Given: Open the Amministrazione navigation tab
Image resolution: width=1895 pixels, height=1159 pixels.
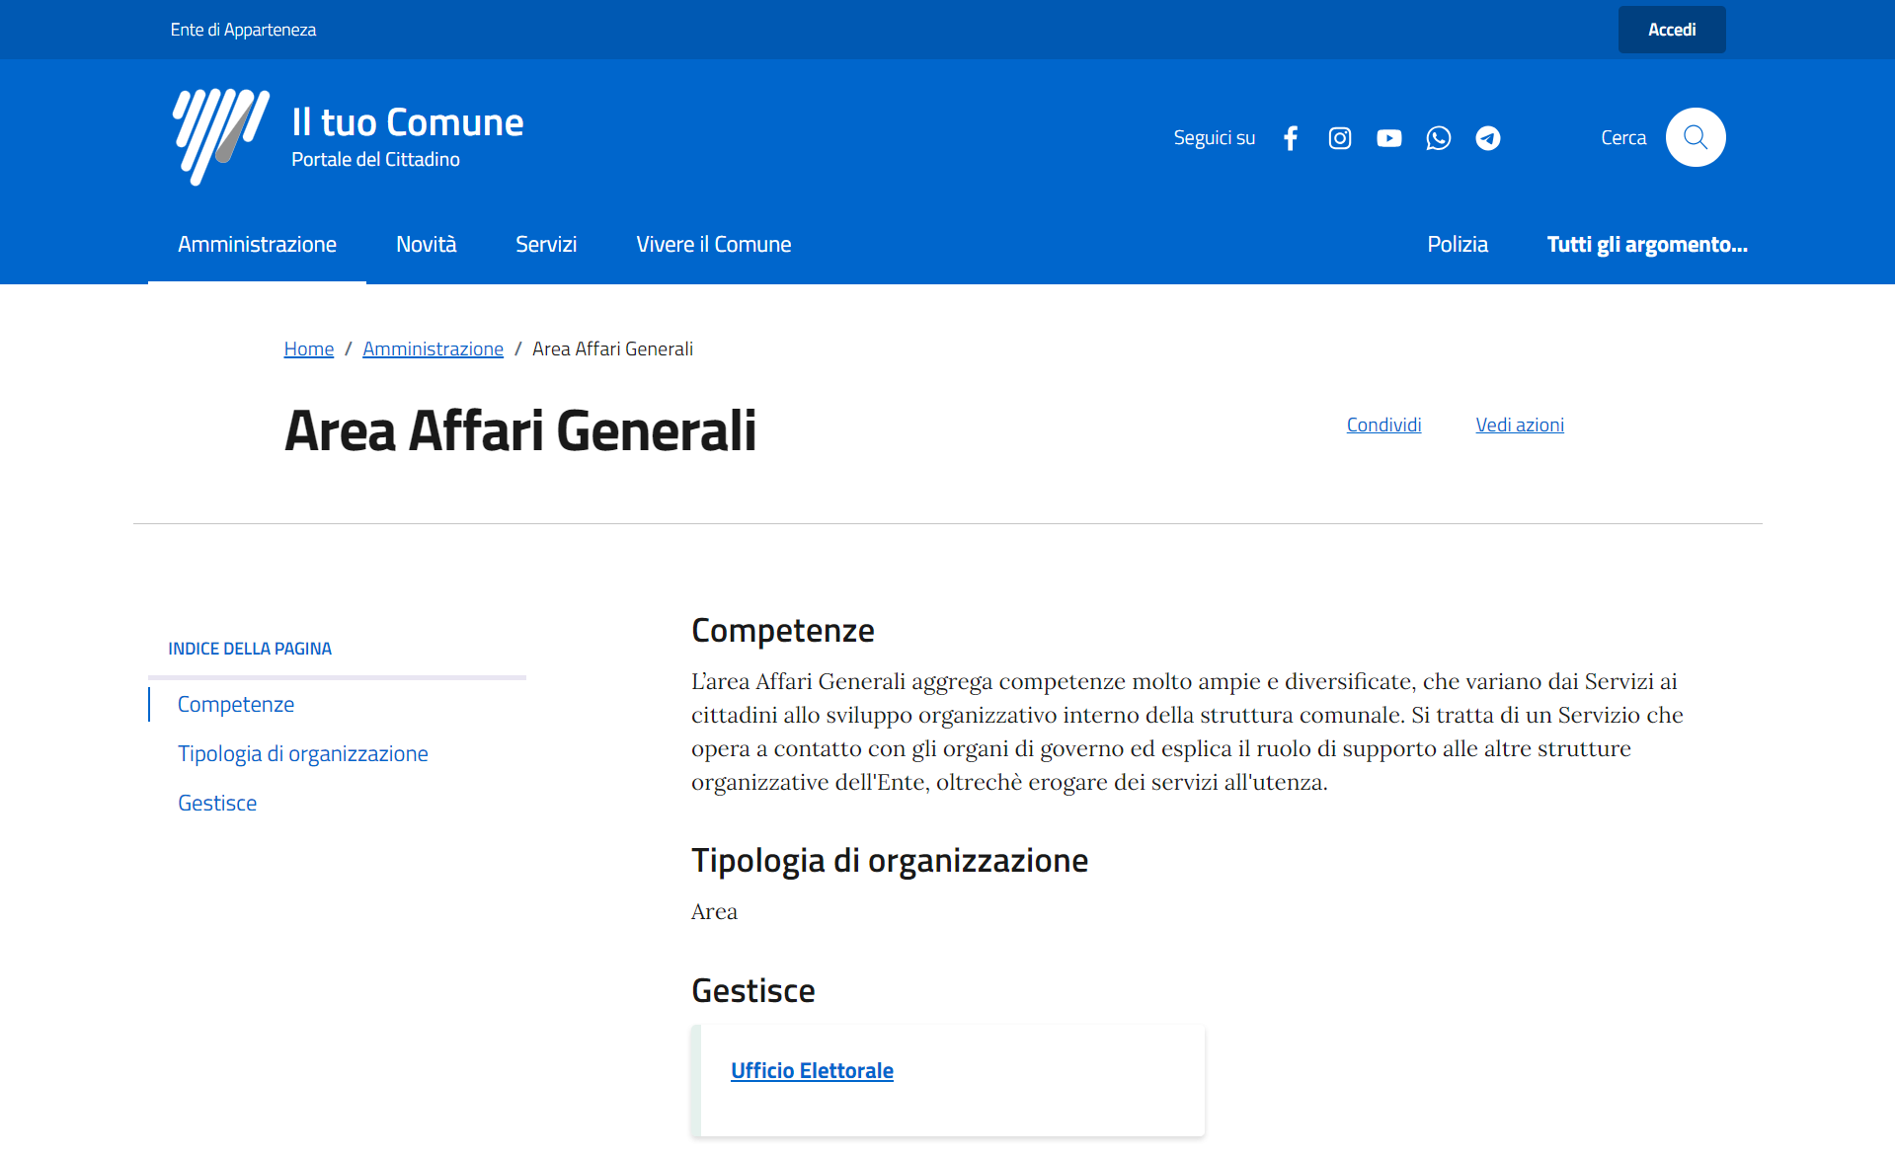Looking at the screenshot, I should coord(257,245).
